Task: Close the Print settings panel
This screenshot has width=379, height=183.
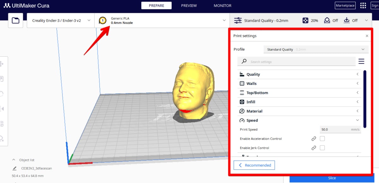Action: coord(367,36)
